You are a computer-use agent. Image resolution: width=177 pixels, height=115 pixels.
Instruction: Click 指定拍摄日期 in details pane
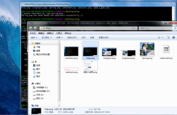[x=69, y=109]
